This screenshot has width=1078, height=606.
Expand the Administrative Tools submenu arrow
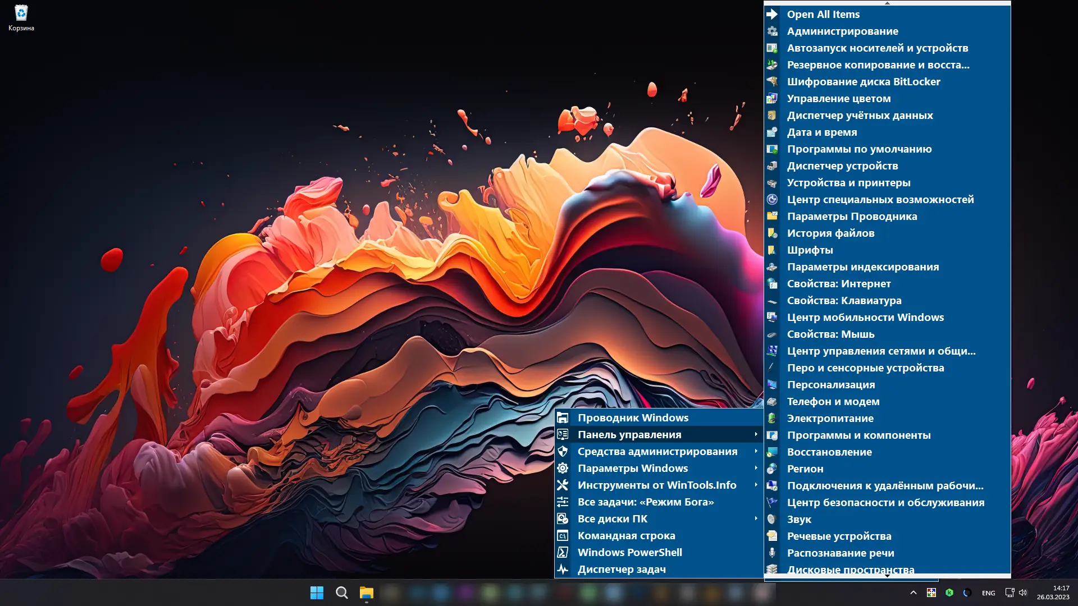pyautogui.click(x=756, y=452)
